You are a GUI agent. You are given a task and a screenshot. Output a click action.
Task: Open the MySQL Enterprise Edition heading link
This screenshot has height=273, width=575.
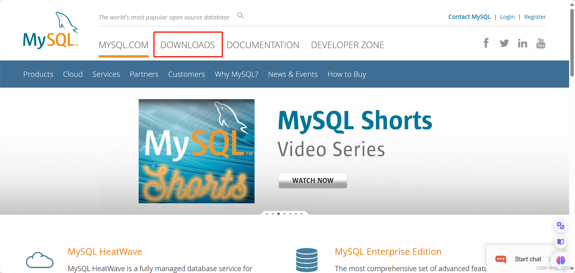(388, 252)
